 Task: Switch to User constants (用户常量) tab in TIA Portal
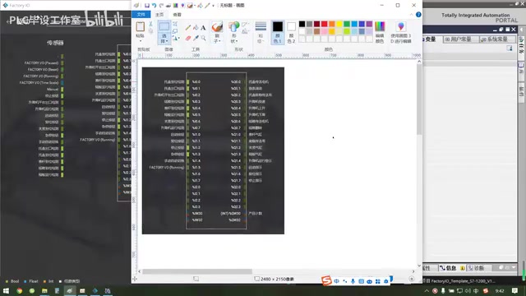461,39
